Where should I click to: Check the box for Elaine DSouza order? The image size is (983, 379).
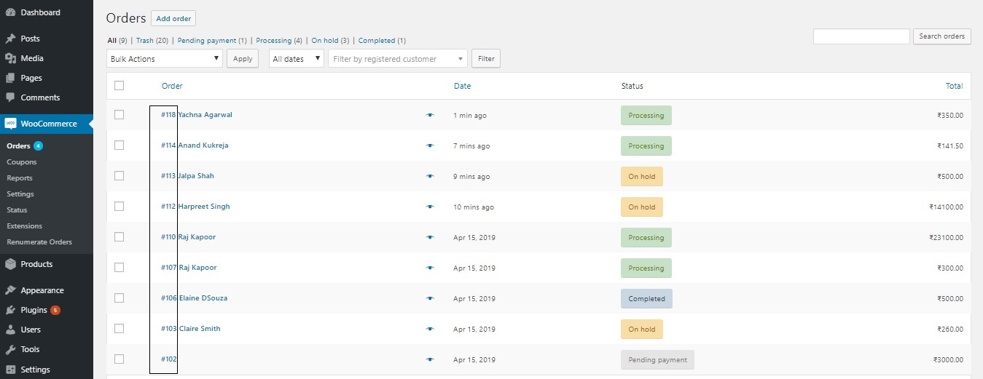120,298
